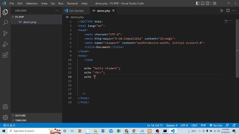Viewport: 239px width, 134px height.
Task: Open the Edit menu
Action: click(20, 3)
